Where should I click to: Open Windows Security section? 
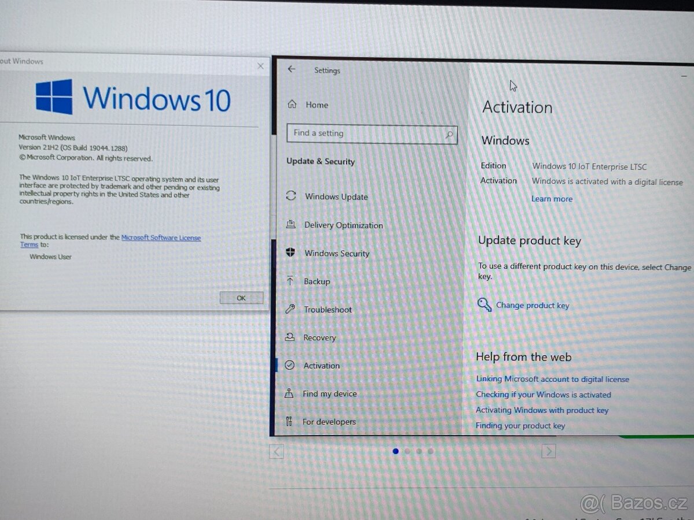(x=337, y=253)
